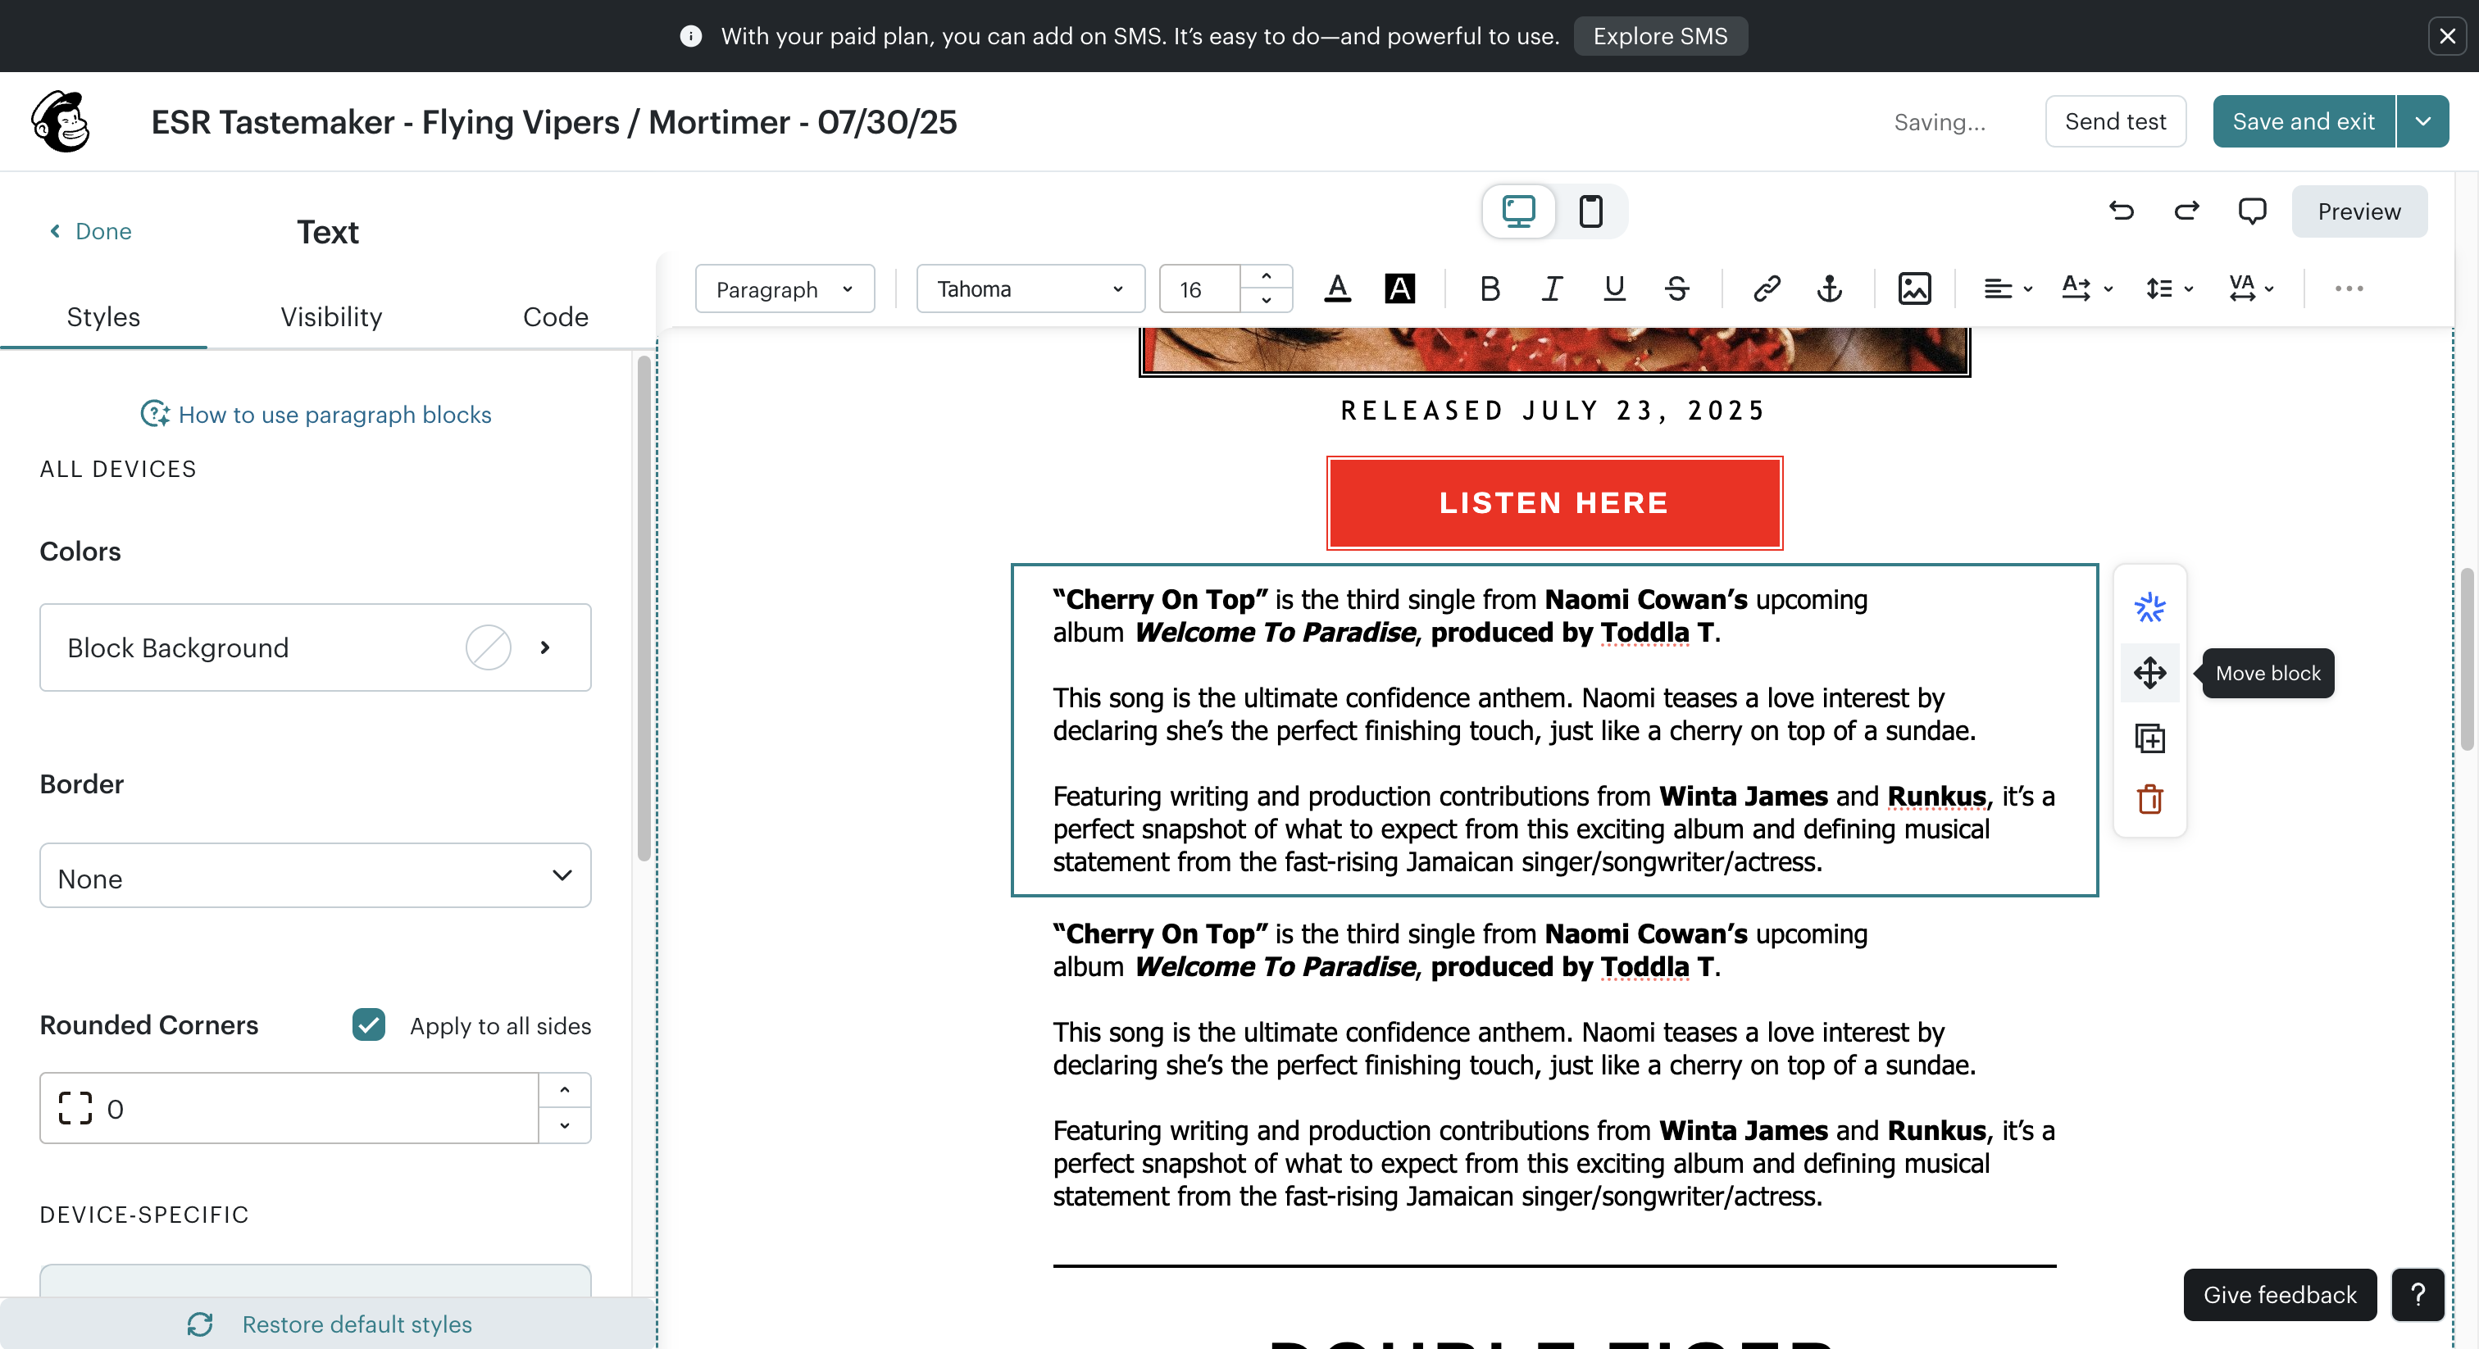Click Save and exit
This screenshot has height=1349, width=2479.
pyautogui.click(x=2303, y=121)
